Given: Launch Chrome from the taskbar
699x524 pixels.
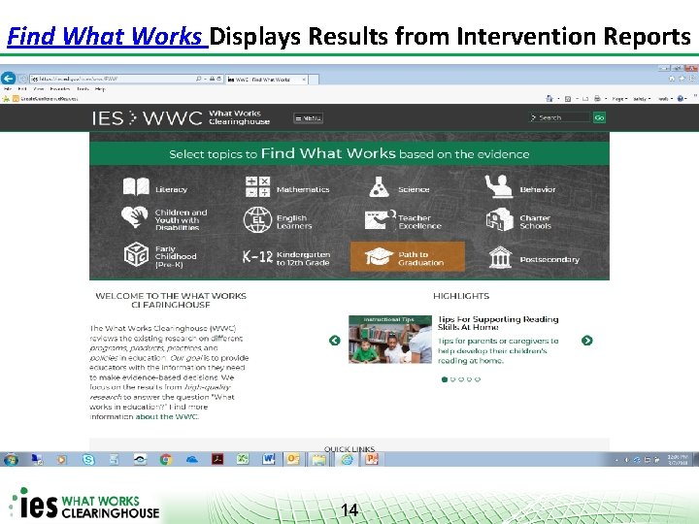Looking at the screenshot, I should pyautogui.click(x=166, y=459).
